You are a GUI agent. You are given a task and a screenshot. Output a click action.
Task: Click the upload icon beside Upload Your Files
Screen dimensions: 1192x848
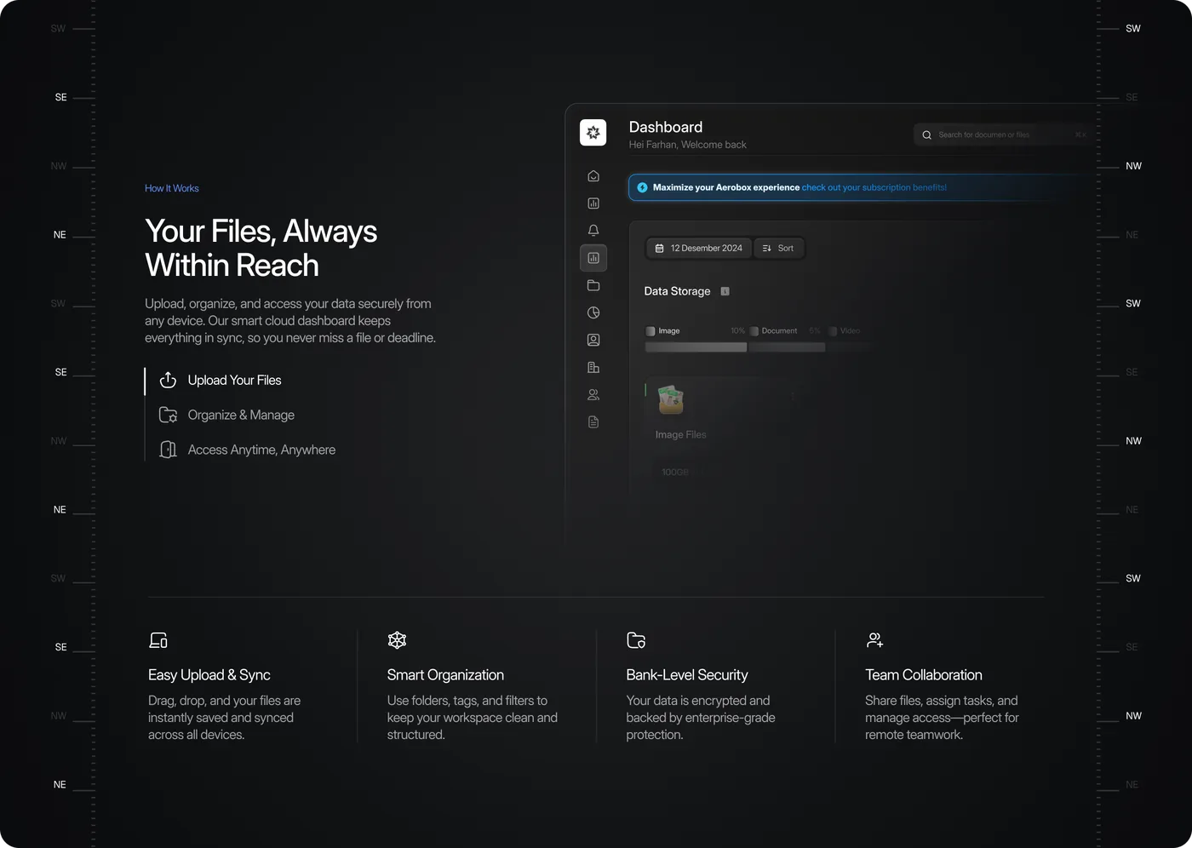click(x=169, y=380)
